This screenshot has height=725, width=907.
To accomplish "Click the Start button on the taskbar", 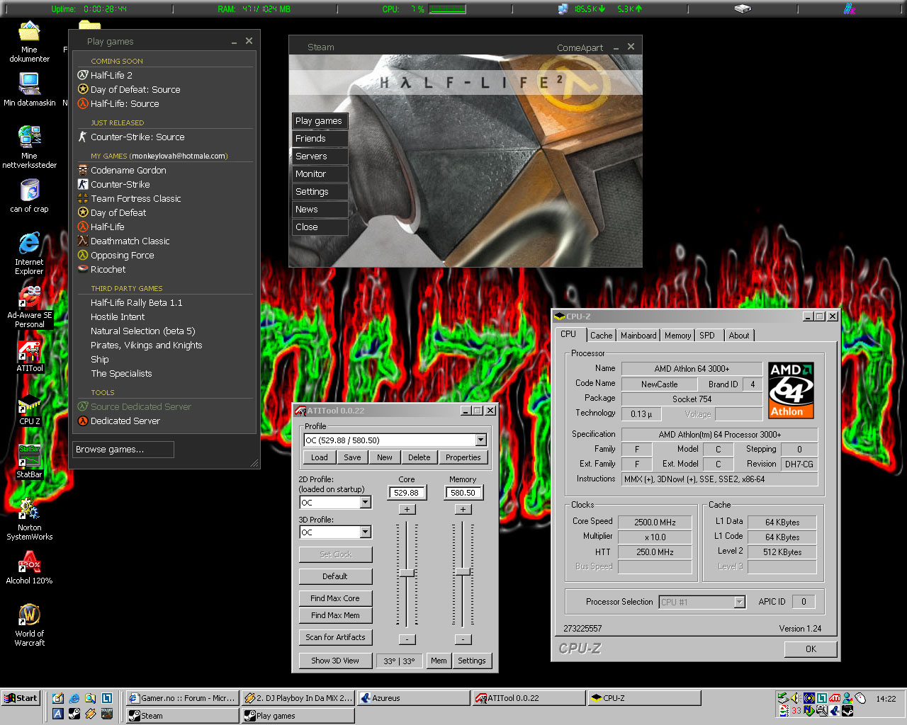I will point(21,698).
